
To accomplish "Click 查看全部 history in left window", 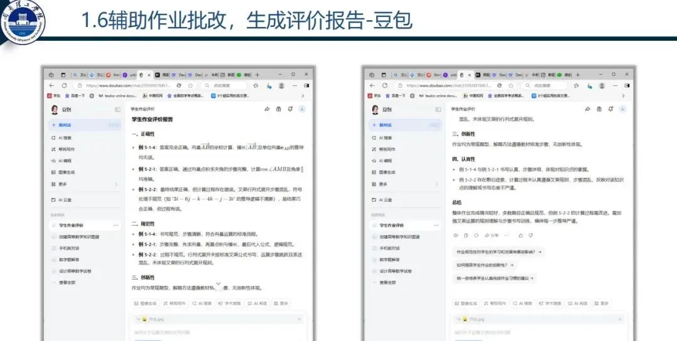I will 63,282.
